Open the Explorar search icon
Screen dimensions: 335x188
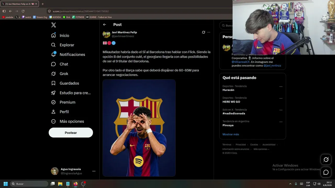53,45
